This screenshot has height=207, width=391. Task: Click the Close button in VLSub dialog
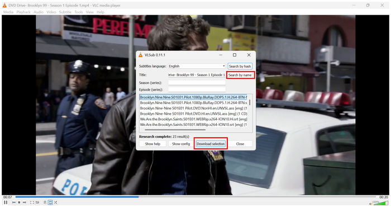(240, 144)
